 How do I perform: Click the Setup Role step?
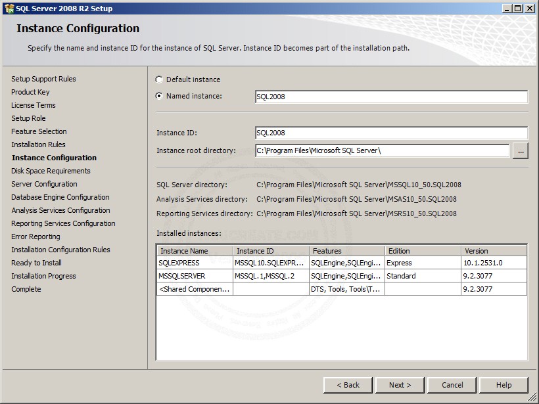28,118
